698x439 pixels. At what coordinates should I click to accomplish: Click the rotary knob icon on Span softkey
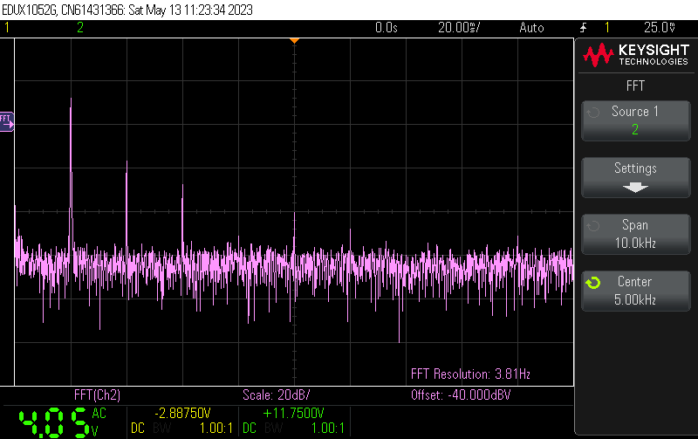click(593, 226)
